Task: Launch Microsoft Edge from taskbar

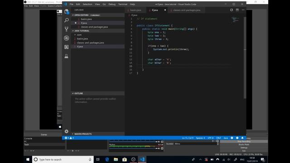Action: click(x=107, y=159)
